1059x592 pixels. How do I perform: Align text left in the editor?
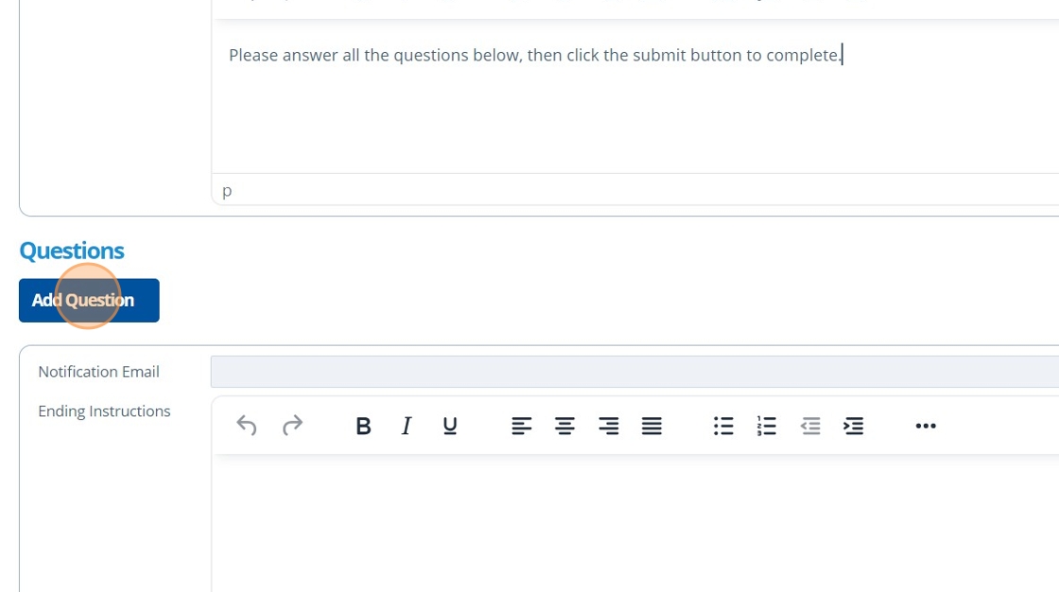tap(521, 426)
